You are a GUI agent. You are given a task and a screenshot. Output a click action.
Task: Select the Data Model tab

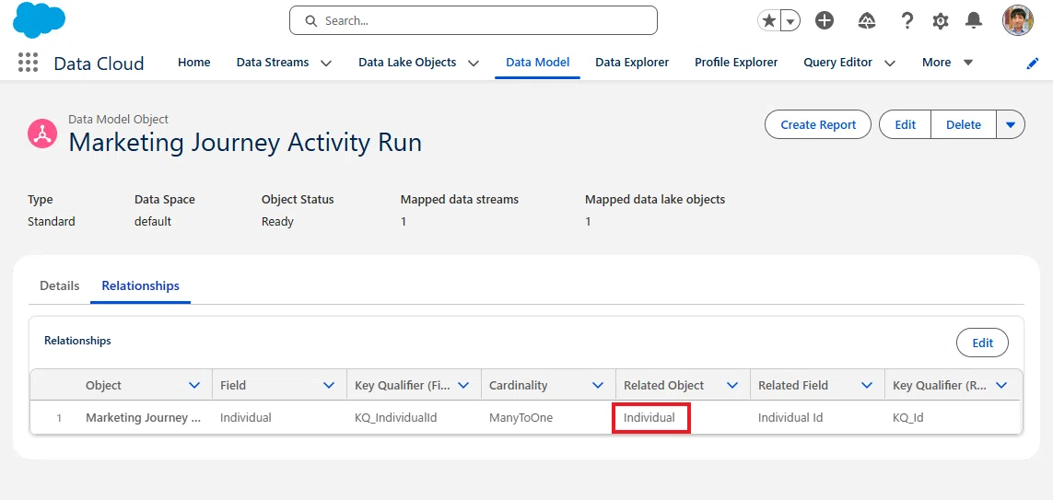[537, 63]
